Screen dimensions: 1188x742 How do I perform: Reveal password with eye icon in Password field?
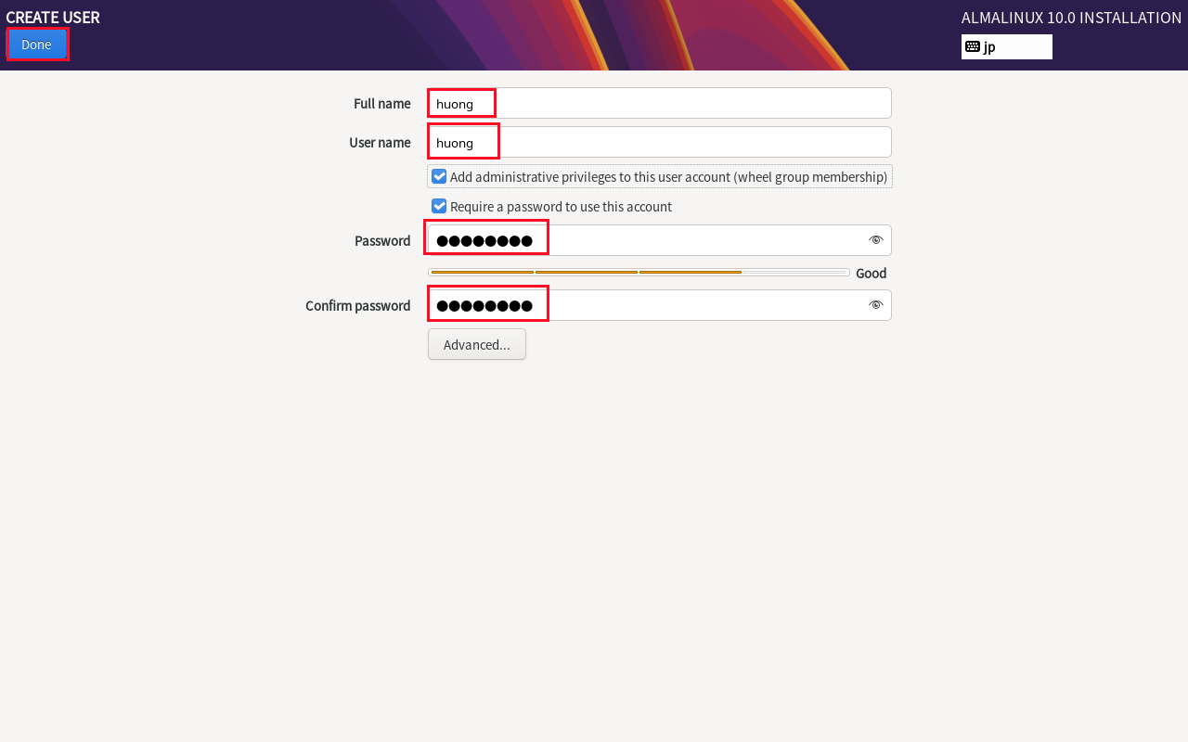pos(875,240)
